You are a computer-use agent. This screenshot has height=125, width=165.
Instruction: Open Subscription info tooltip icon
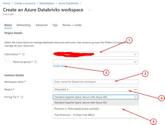tap(23, 54)
